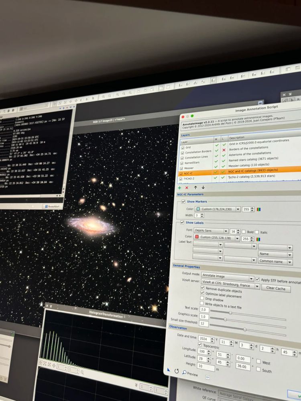
Task: Uncheck the Grid layer checkbox
Action: pyautogui.click(x=183, y=148)
